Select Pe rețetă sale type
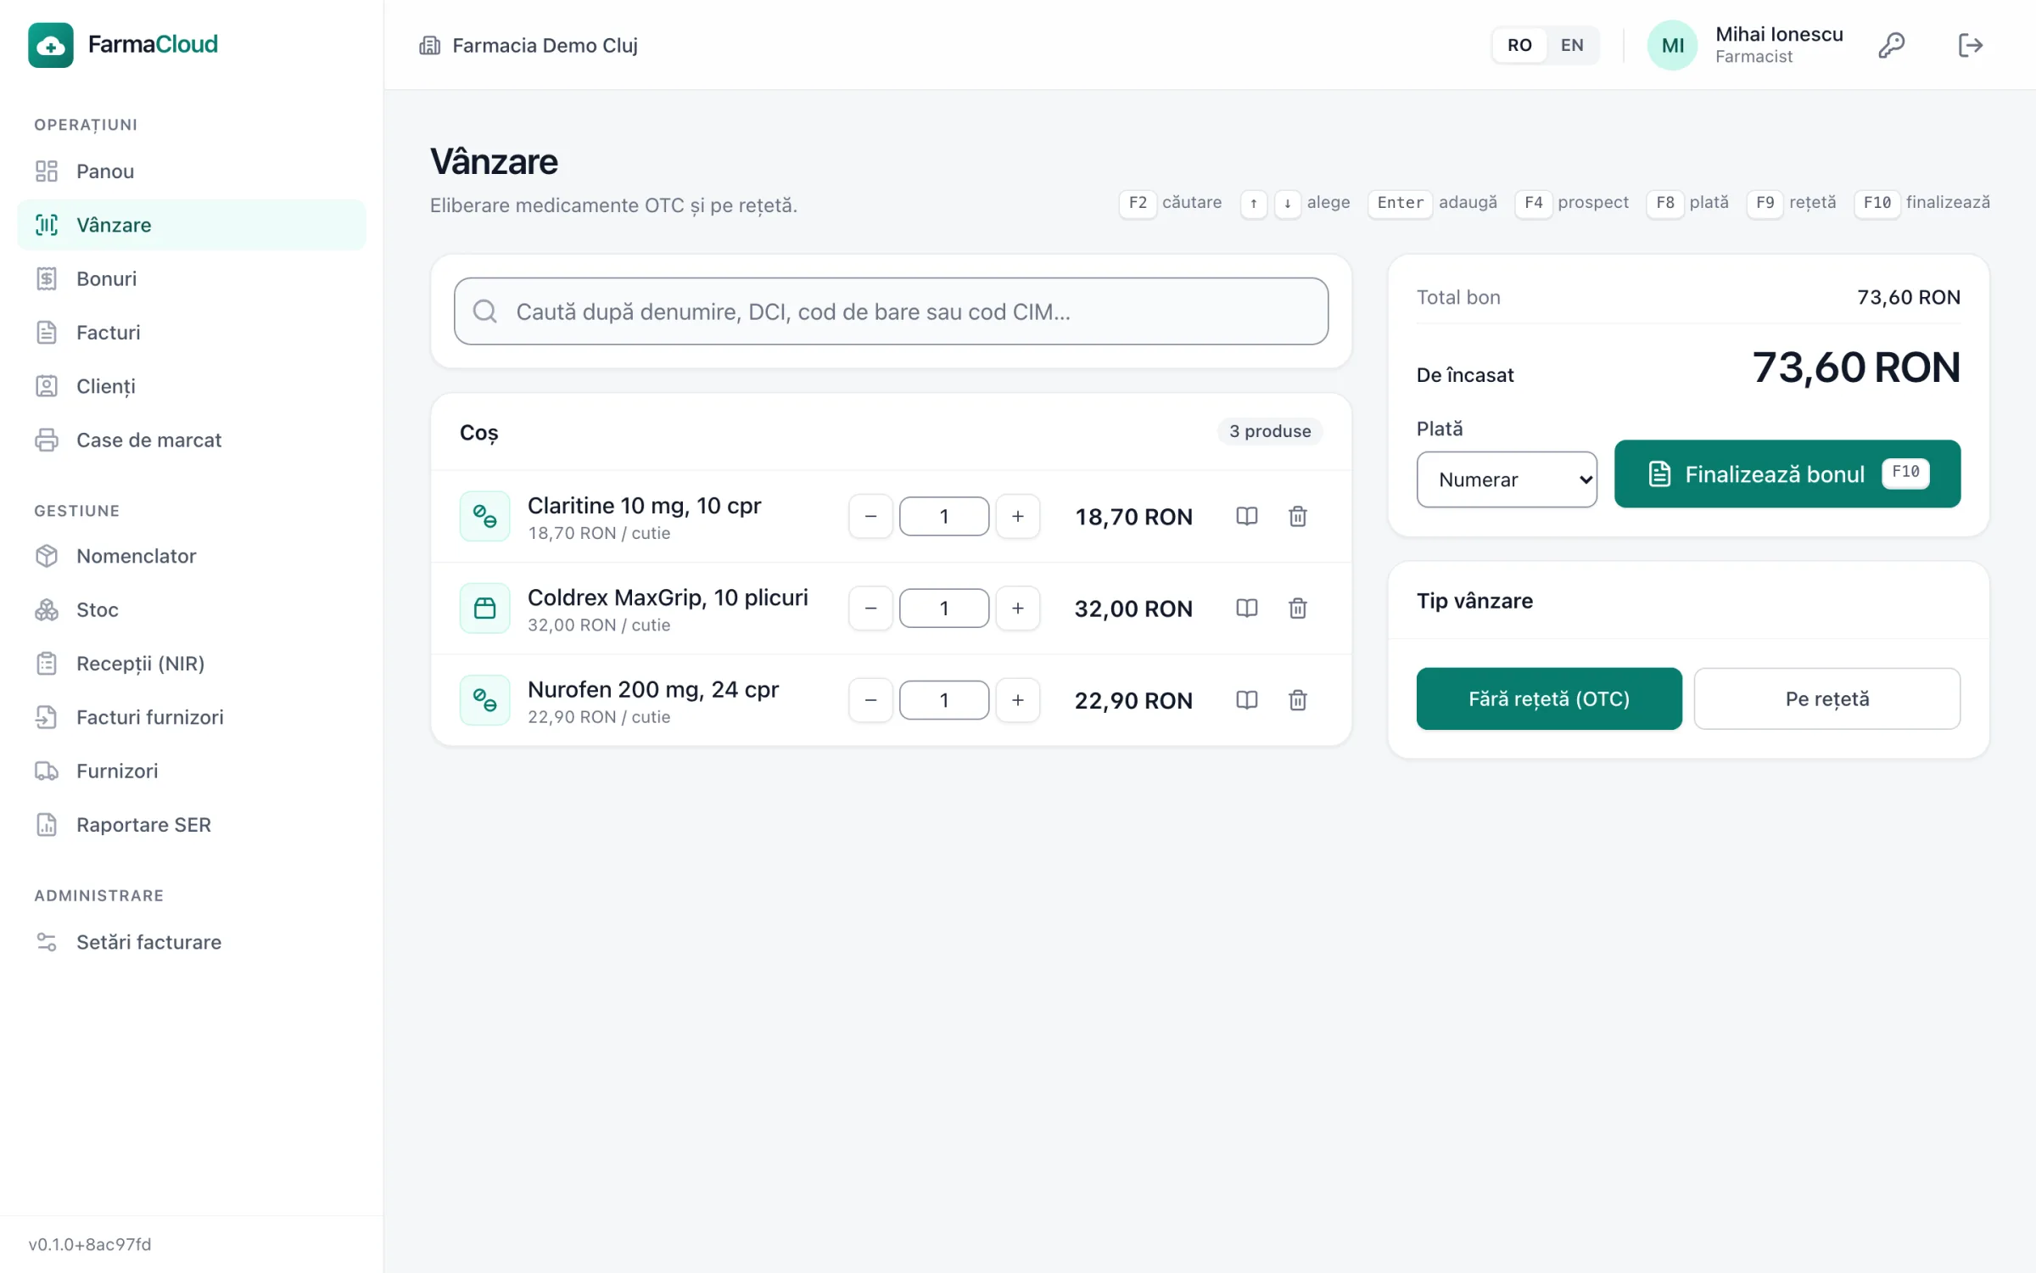Viewport: 2036px width, 1273px height. click(1826, 698)
